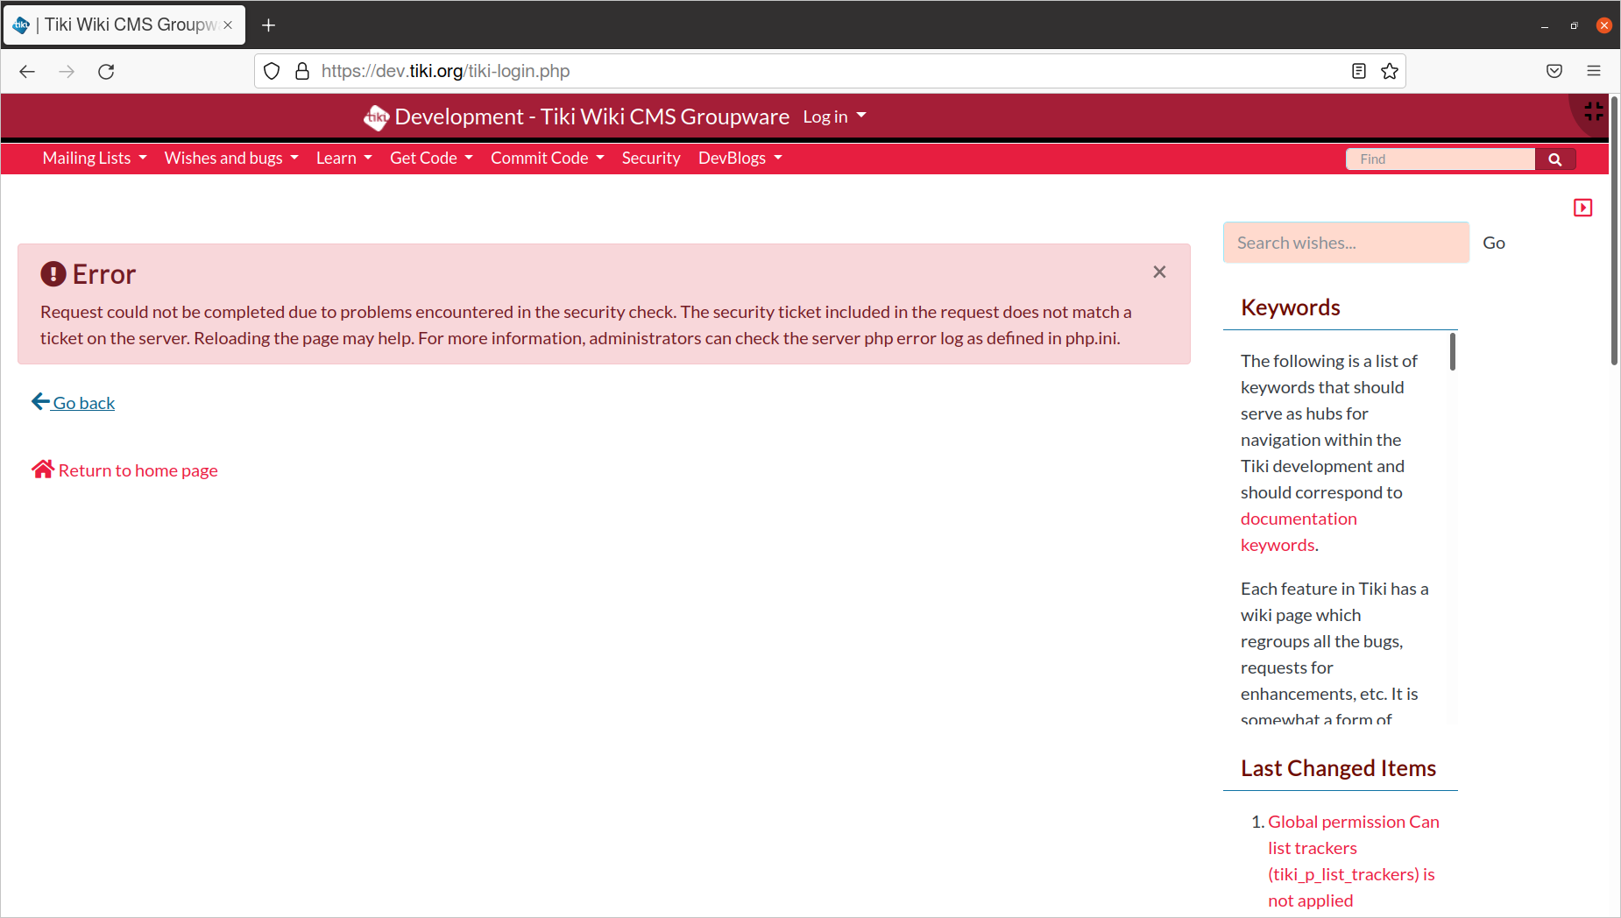The image size is (1621, 918).
Task: Open the Security menu item
Action: click(x=651, y=159)
